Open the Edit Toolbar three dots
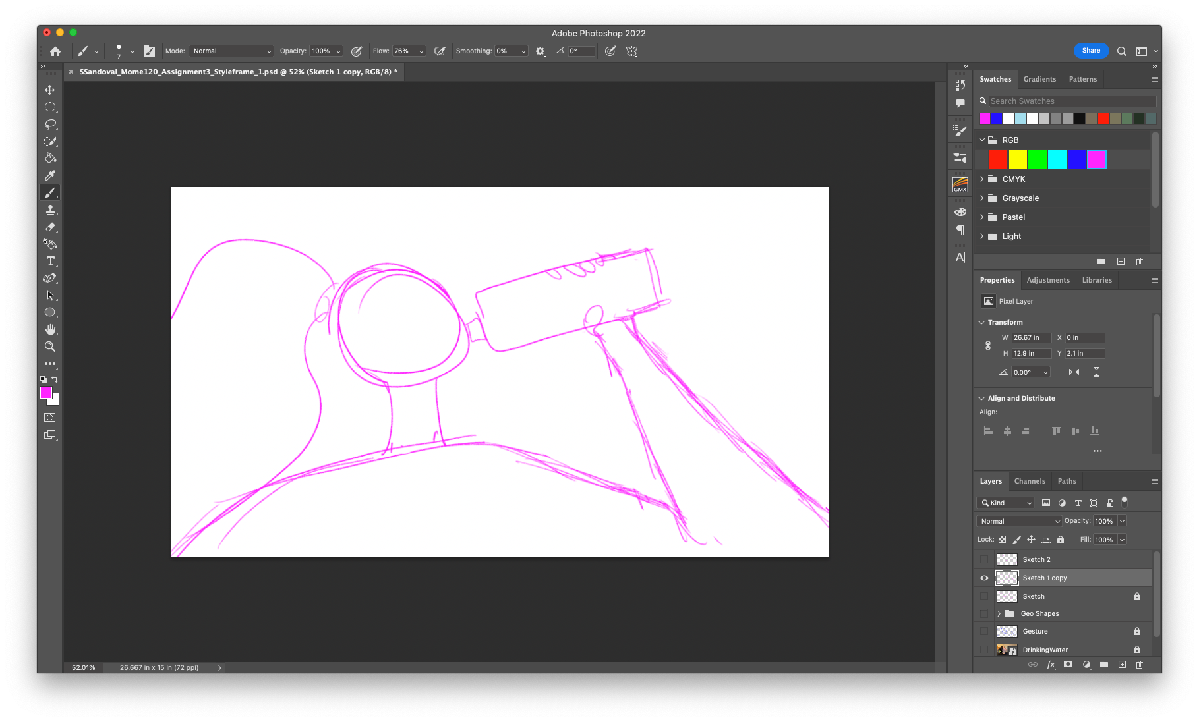1199x722 pixels. (x=50, y=364)
